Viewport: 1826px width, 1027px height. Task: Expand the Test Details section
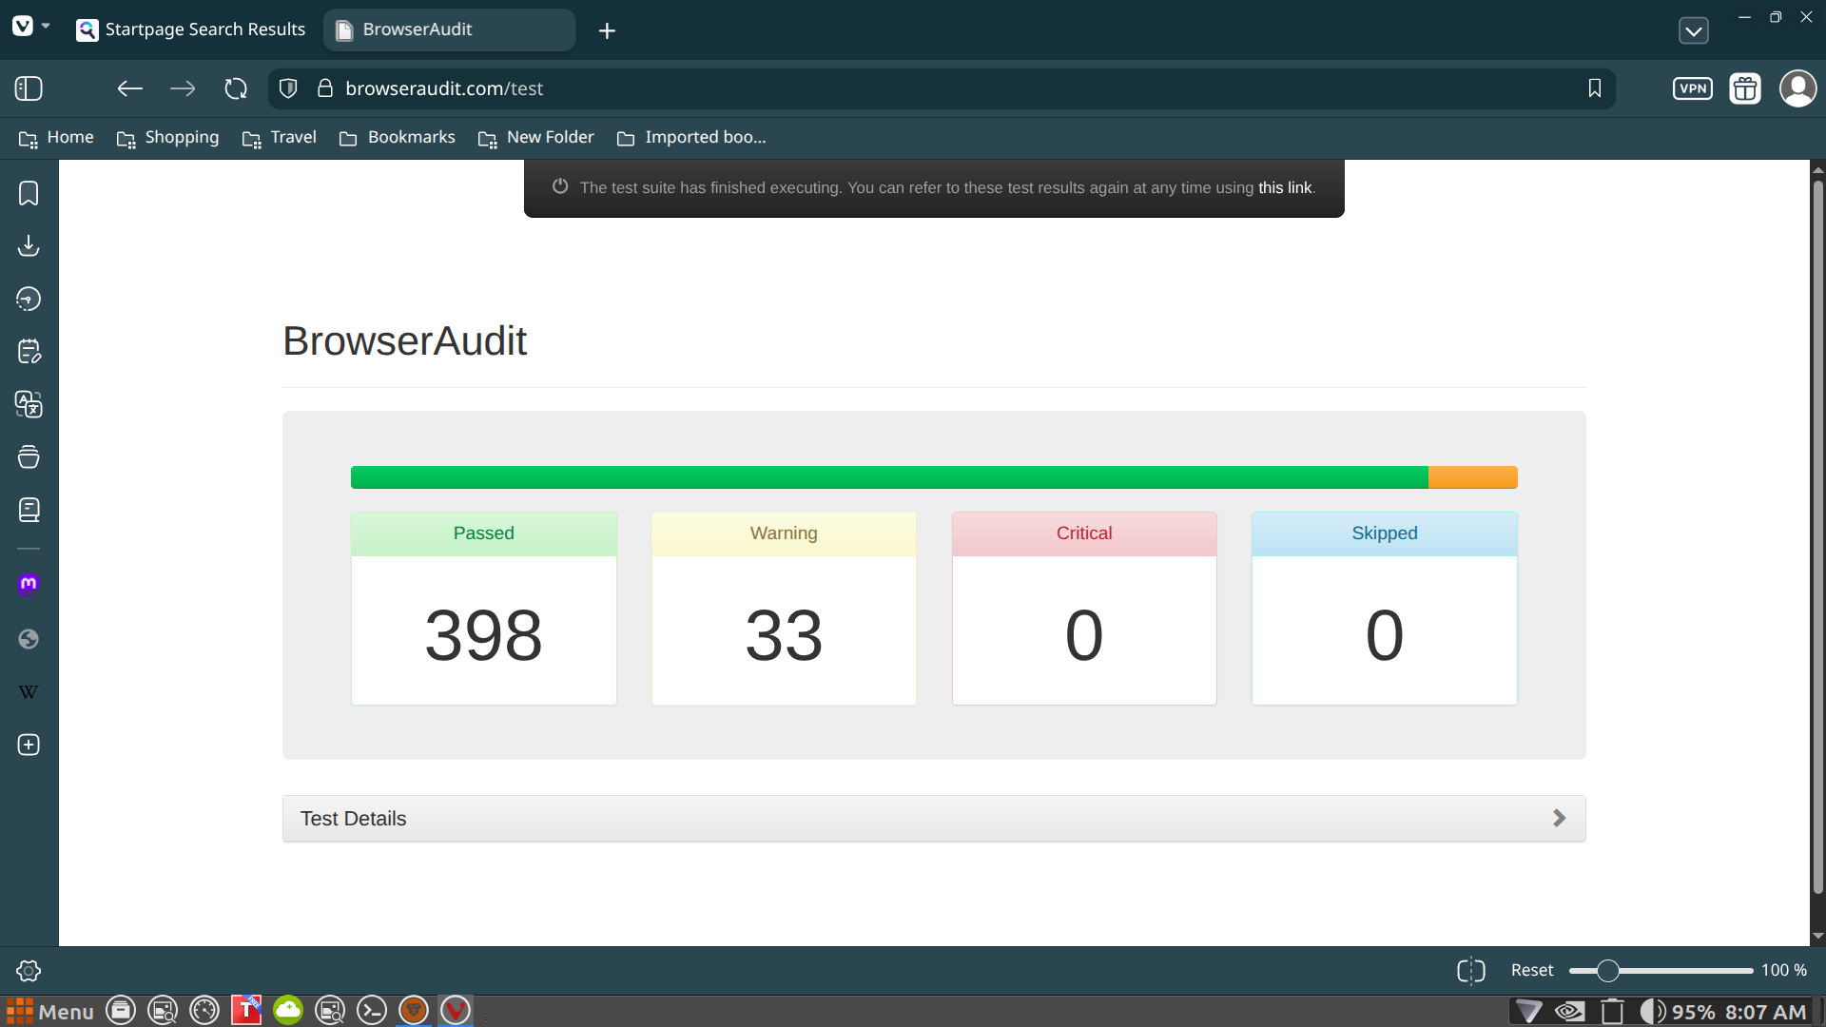(933, 819)
